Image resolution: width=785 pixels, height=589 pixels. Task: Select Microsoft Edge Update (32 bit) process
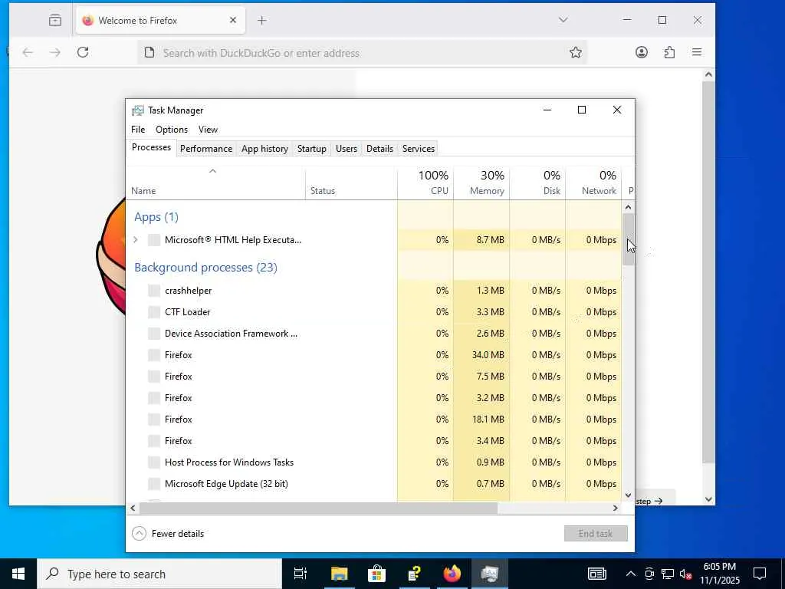tap(373, 484)
